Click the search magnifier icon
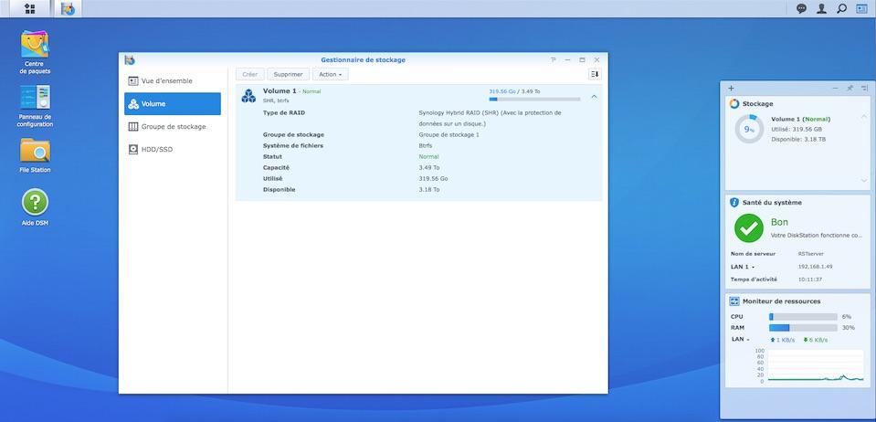This screenshot has width=876, height=422. tap(841, 9)
